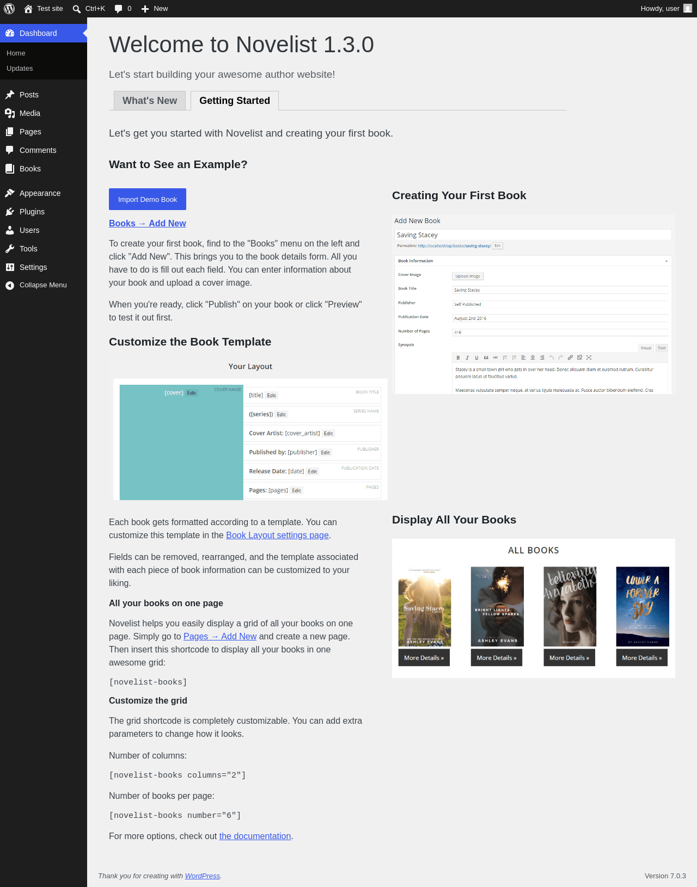Click the user avatar next to Howdy
This screenshot has height=887, width=697.
coord(688,9)
